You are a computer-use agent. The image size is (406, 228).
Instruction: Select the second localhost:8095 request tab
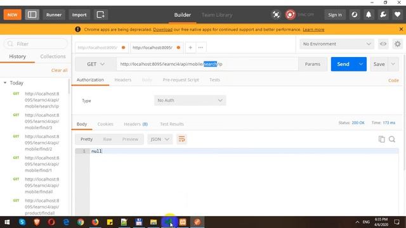156,47
